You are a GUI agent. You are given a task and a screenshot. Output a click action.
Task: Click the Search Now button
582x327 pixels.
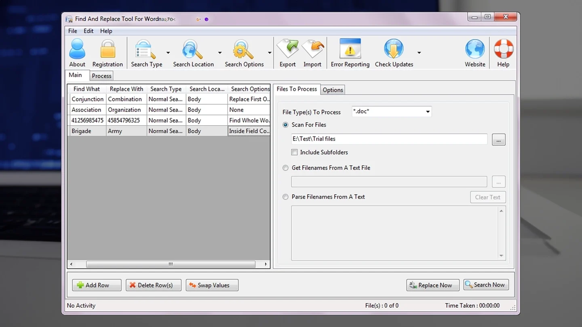486,285
